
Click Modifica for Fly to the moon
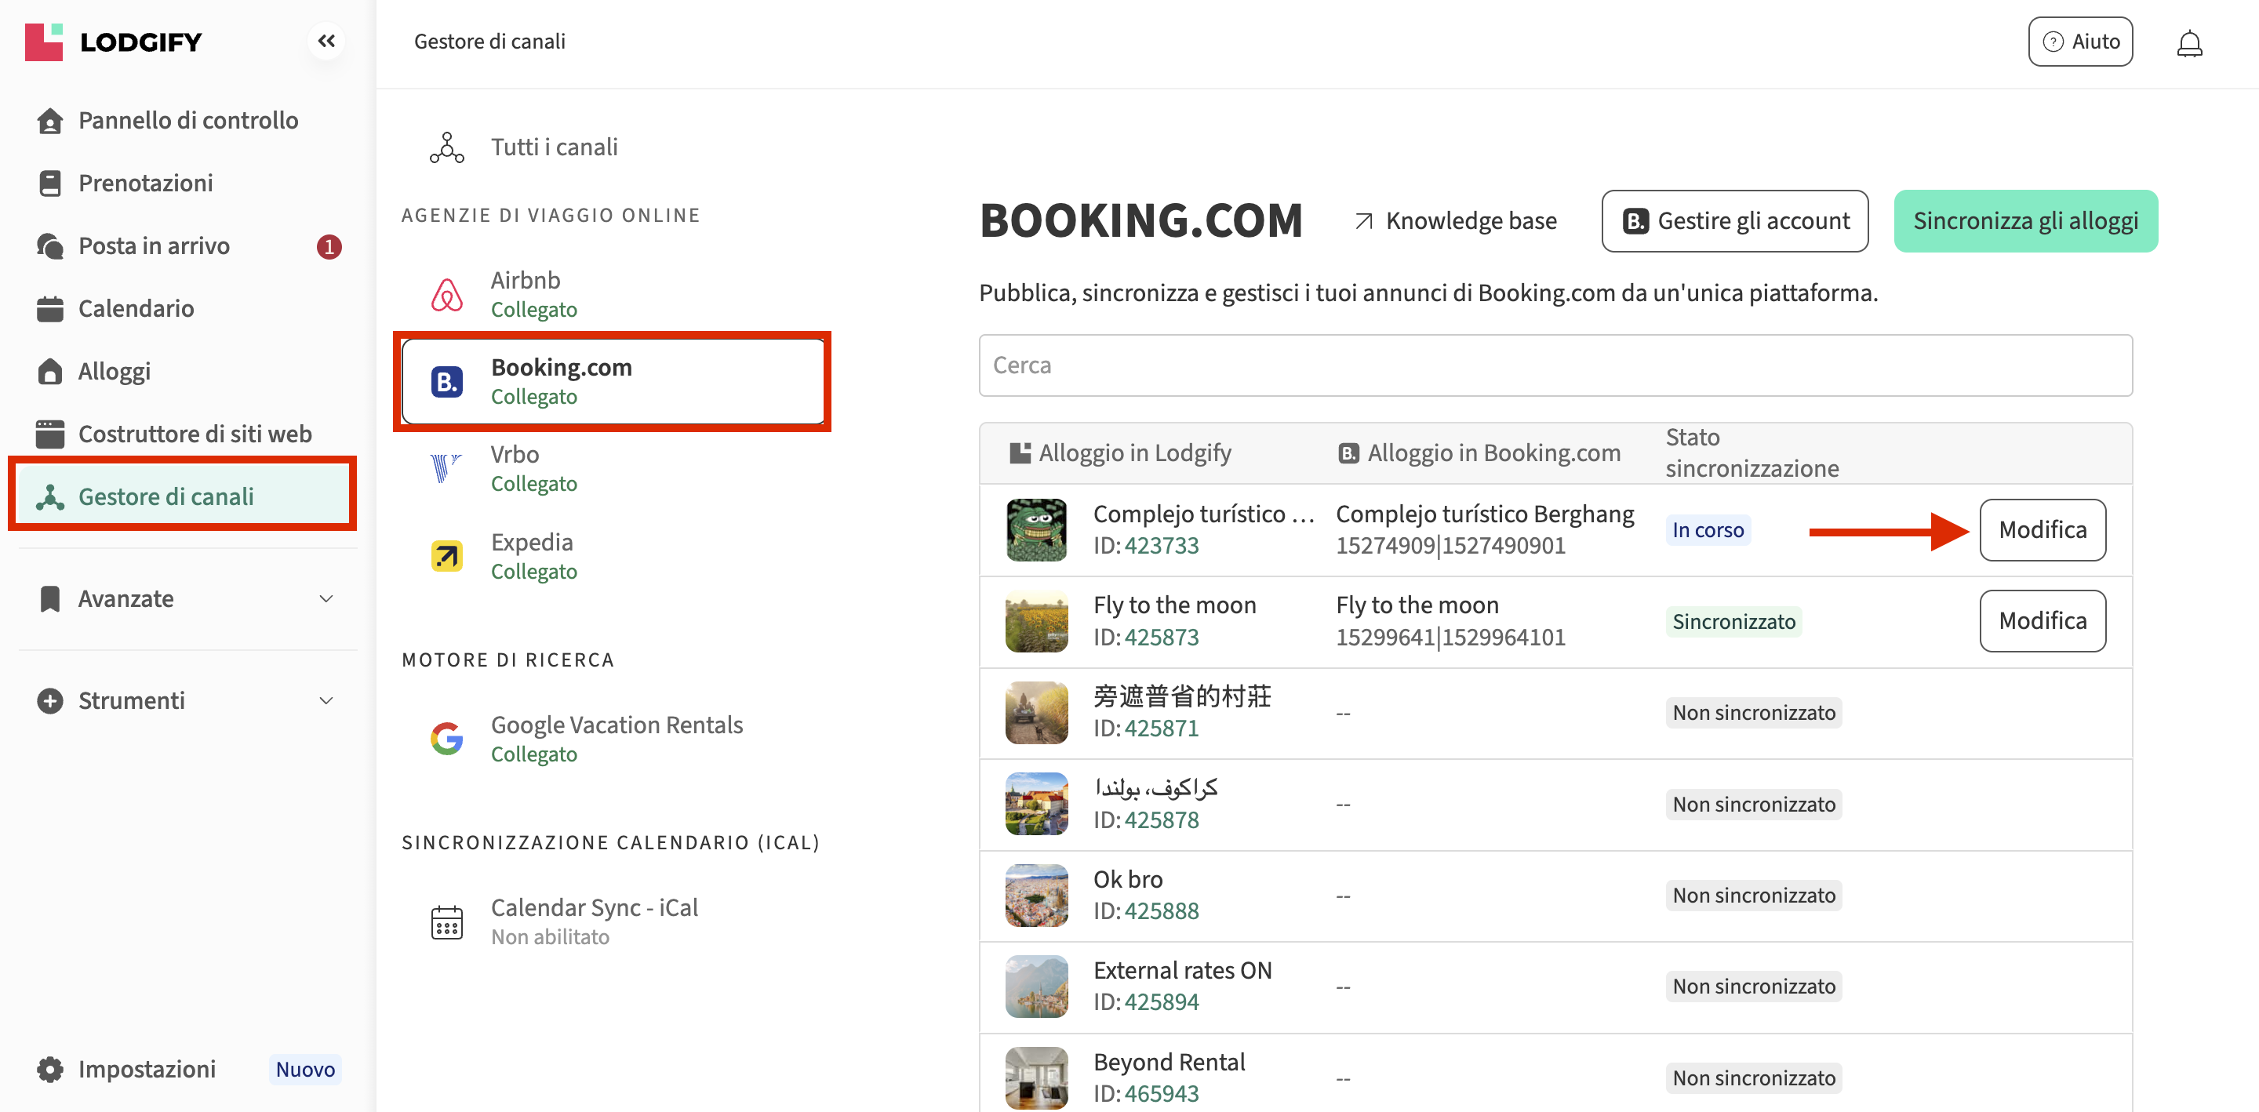pos(2042,621)
